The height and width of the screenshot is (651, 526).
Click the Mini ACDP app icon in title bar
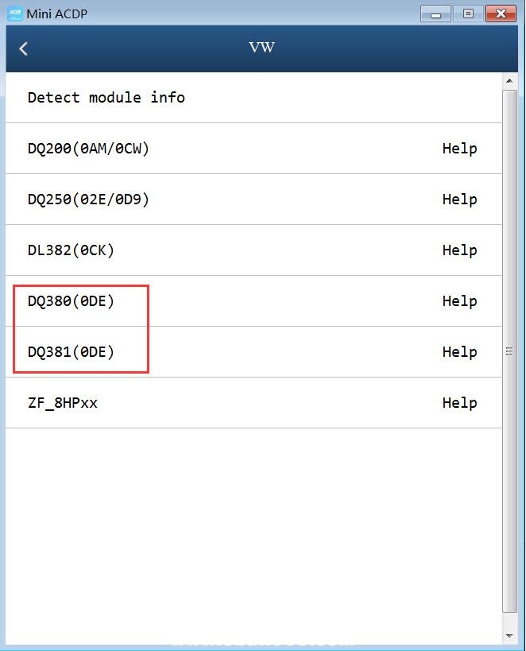(15, 14)
